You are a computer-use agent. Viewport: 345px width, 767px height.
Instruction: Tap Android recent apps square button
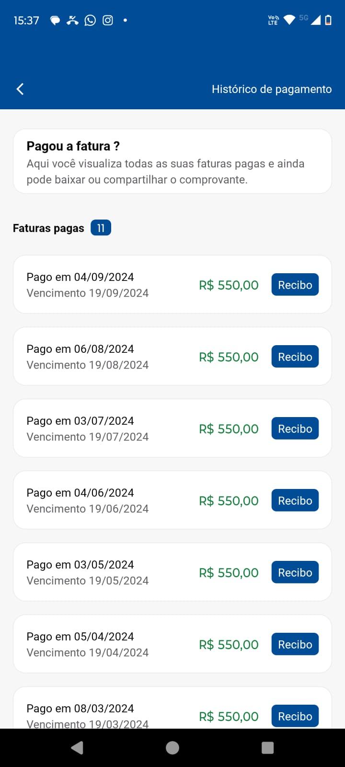click(268, 748)
